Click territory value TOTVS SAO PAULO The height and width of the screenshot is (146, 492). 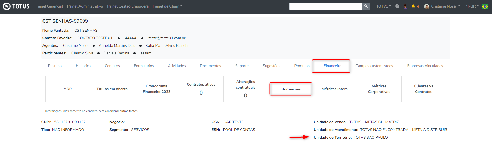(x=371, y=137)
